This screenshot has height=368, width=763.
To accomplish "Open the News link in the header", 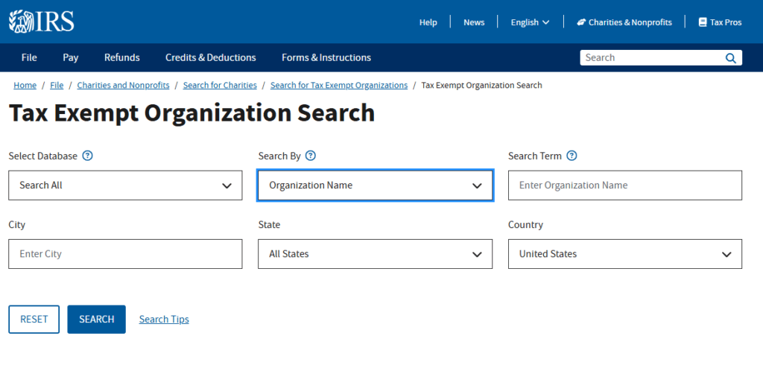I will pyautogui.click(x=474, y=22).
